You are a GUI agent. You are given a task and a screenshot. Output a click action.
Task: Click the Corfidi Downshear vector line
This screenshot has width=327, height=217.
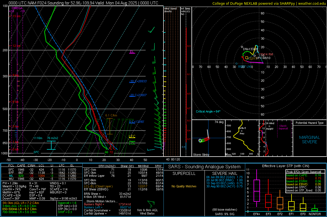108,210
